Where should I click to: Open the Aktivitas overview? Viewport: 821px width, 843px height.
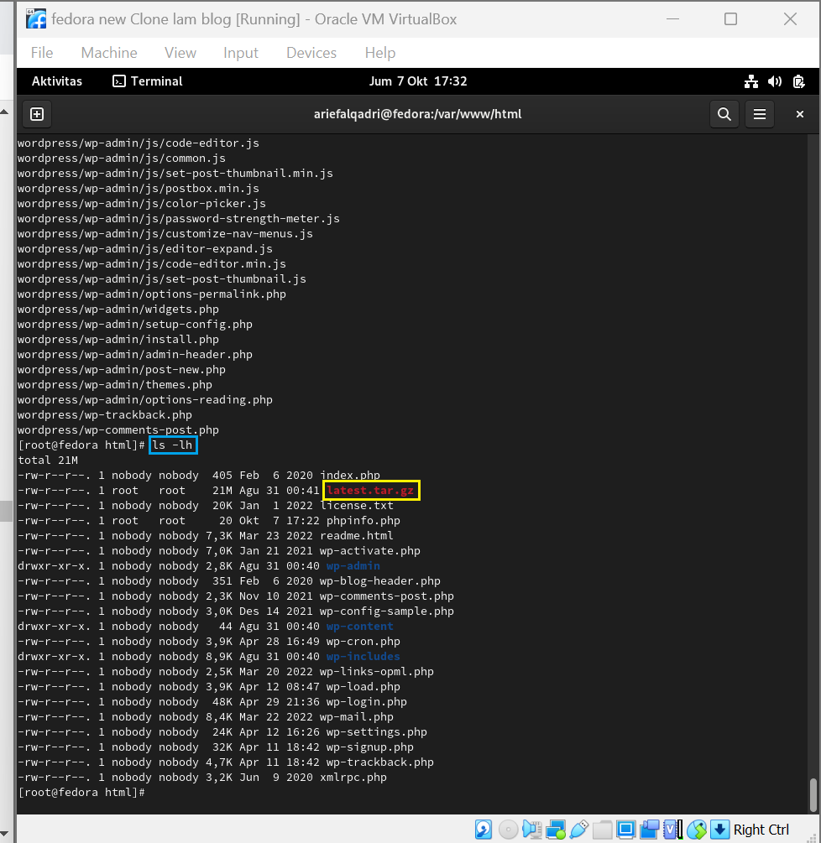coord(57,81)
